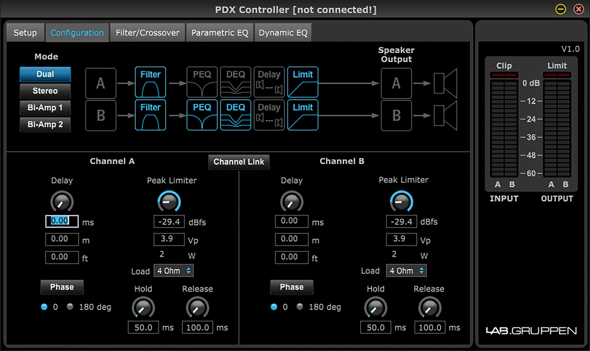This screenshot has width=590, height=351.
Task: Open the channel B DEQ block
Action: coord(236,115)
